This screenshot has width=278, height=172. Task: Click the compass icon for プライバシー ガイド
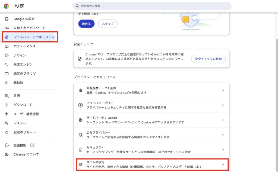pos(80,105)
